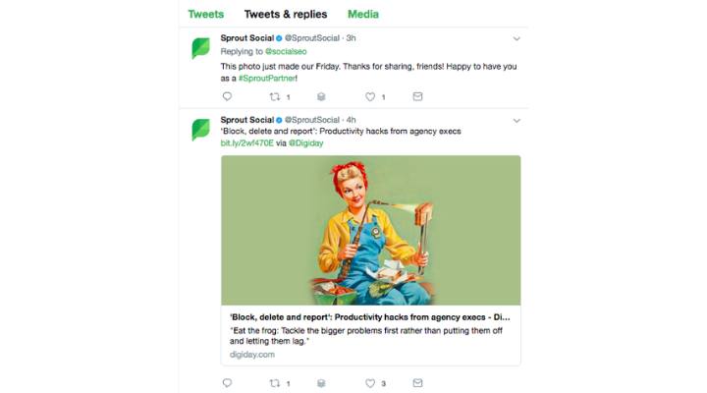
Task: Click the Buffer stack icon on first tweet
Action: 321,96
